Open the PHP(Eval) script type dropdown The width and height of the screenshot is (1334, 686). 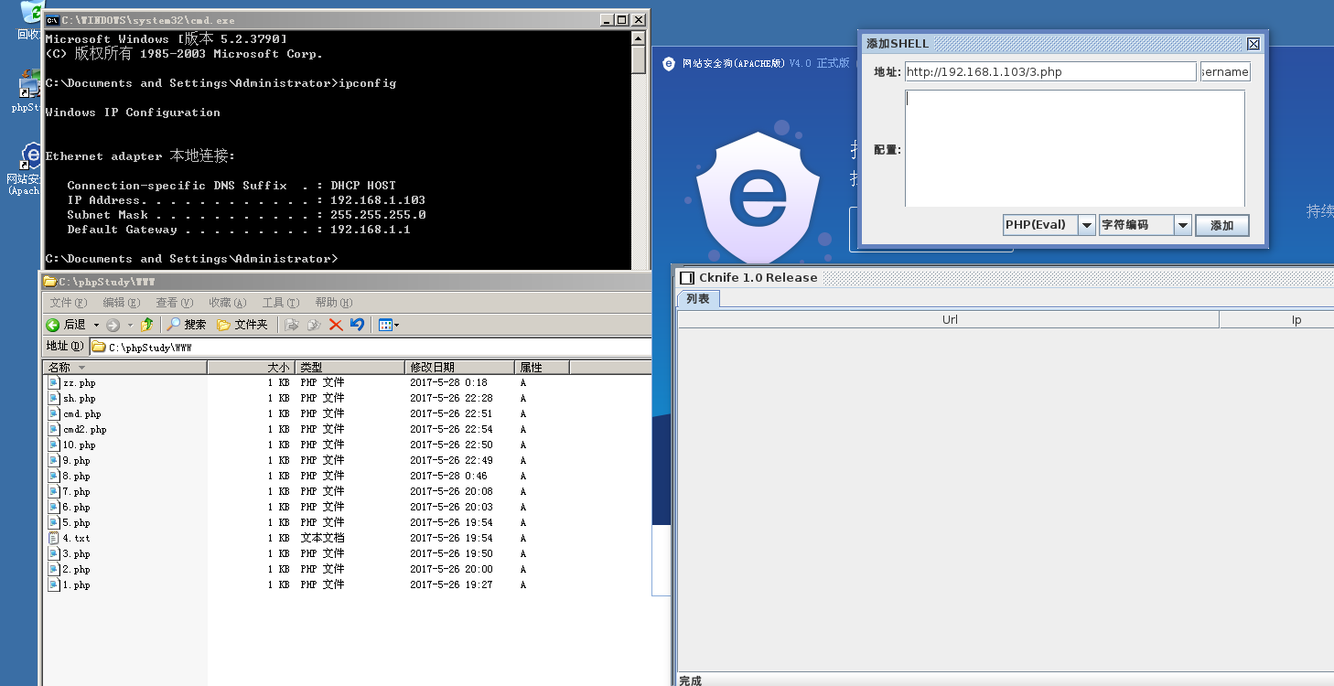pos(1087,225)
